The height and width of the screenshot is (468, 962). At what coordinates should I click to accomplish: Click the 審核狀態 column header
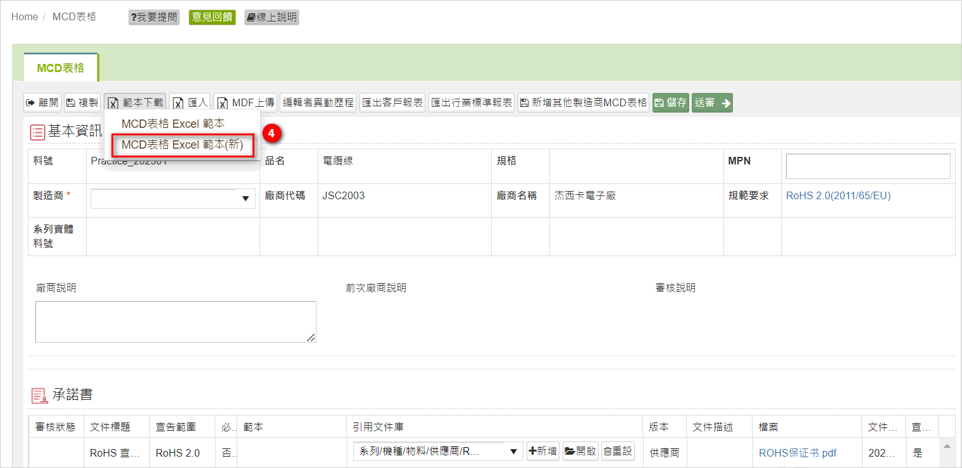pyautogui.click(x=56, y=427)
